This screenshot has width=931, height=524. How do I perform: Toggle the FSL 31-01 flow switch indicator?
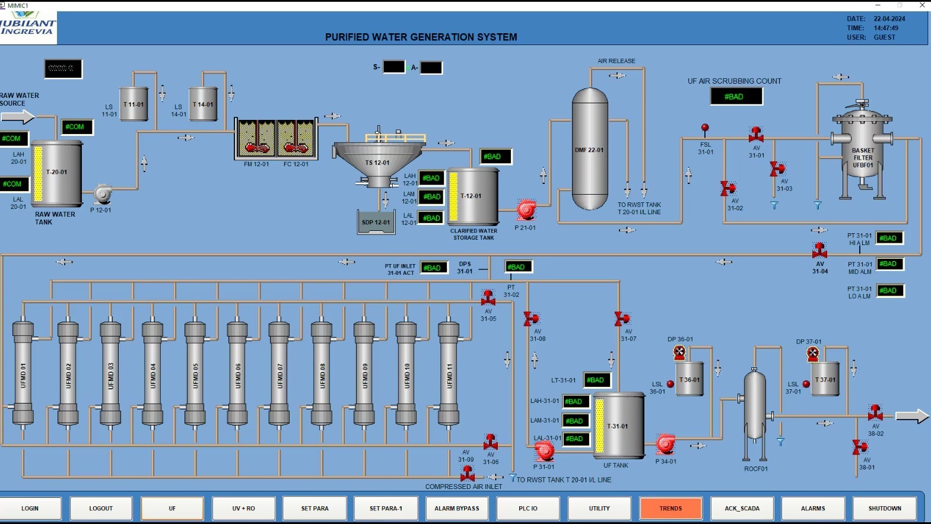tap(705, 128)
